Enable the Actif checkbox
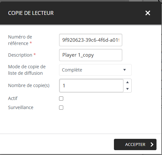Viewport: 162px width, 155px height. [x=61, y=98]
